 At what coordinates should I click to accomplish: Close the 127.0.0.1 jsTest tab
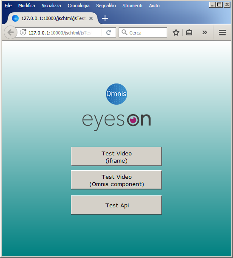click(x=91, y=18)
